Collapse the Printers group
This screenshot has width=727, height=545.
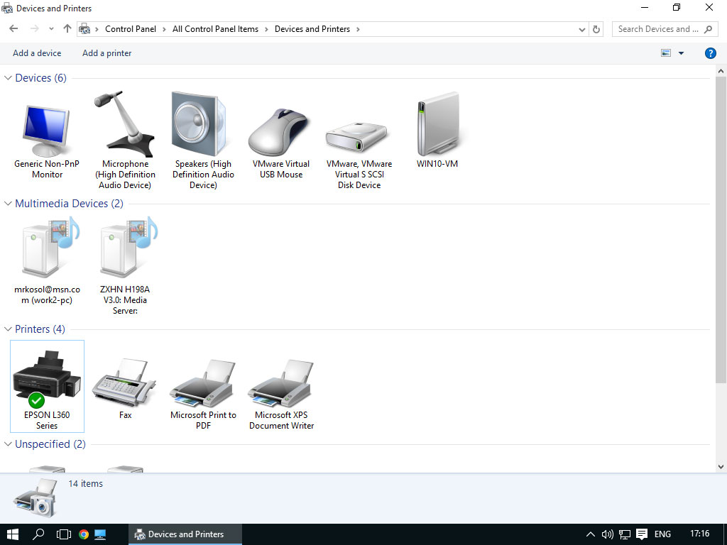coord(9,329)
